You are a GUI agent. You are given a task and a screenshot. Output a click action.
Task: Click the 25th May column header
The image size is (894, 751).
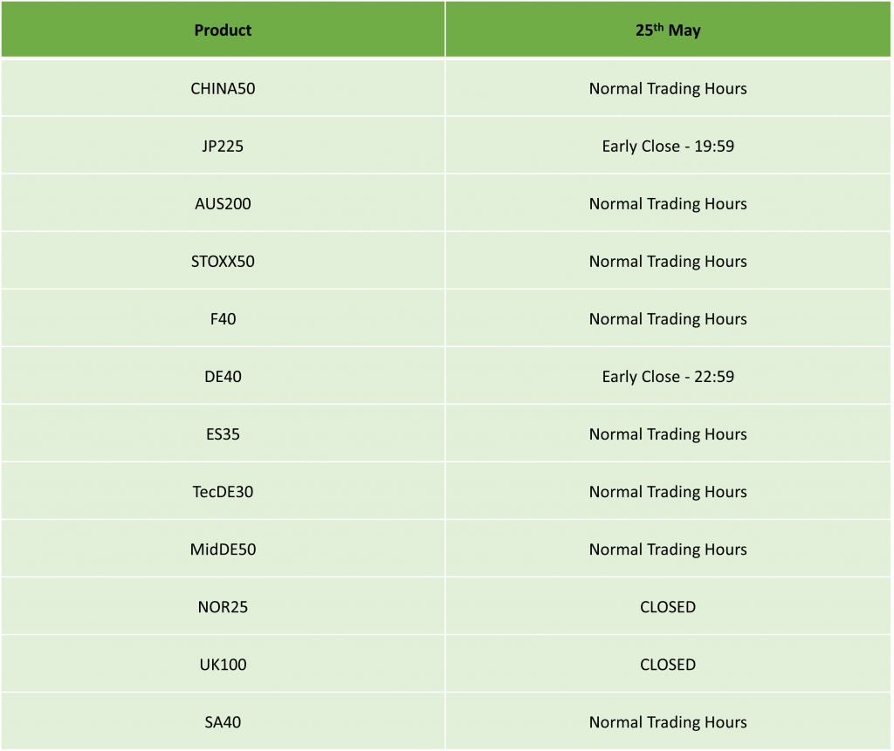point(668,31)
